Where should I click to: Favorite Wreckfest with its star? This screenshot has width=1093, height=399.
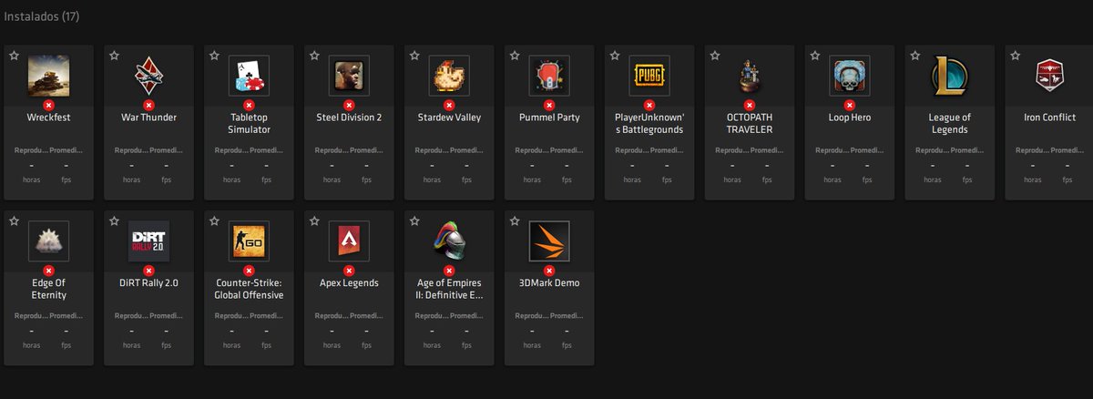(x=14, y=56)
